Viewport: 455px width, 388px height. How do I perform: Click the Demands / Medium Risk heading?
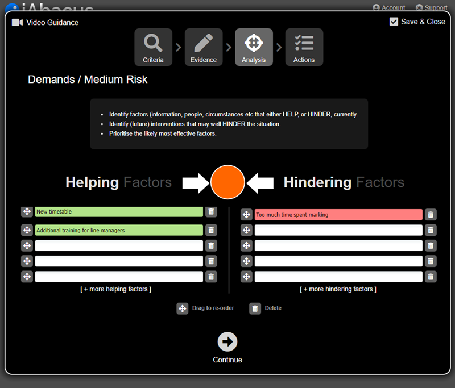88,80
